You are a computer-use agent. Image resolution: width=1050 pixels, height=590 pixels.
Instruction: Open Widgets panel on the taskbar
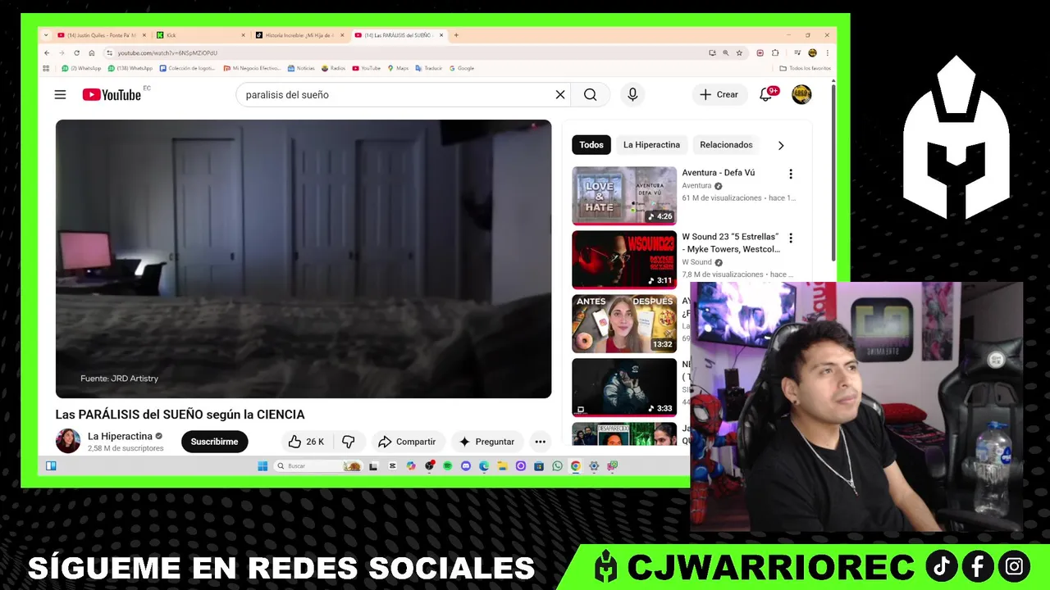coord(51,465)
